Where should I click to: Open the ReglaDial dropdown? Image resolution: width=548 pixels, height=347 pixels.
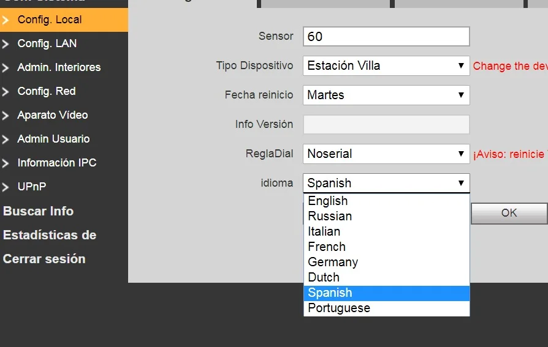[386, 154]
